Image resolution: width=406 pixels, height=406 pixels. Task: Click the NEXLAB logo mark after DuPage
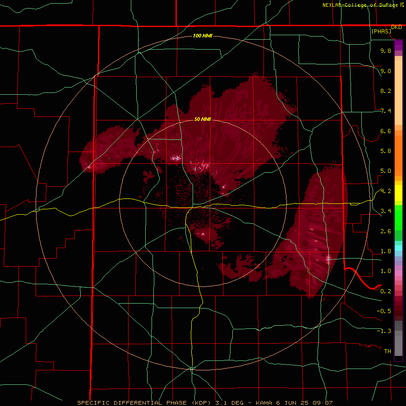tap(402, 5)
